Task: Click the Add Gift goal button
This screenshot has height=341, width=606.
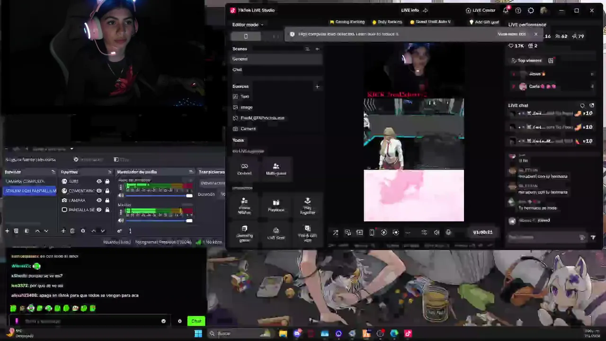Action: 484,22
